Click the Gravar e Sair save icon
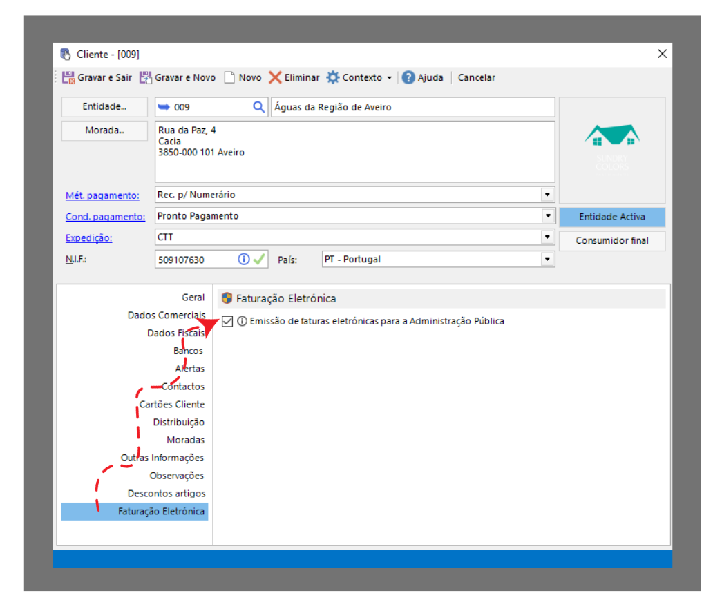The image size is (722, 611). point(69,78)
